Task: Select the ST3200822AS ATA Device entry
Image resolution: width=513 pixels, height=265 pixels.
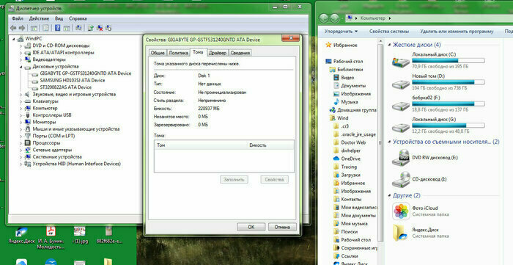Action: [65, 87]
